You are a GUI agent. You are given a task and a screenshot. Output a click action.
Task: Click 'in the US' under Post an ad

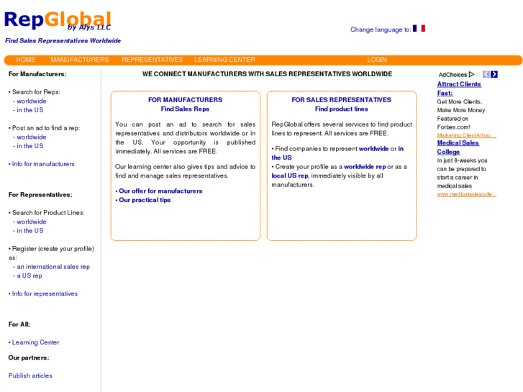pos(30,146)
